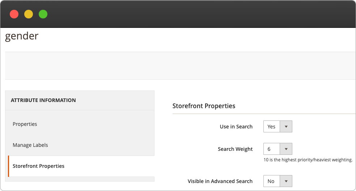
Task: Click the 'Visible in Advanced Search' label
Action: (220, 181)
